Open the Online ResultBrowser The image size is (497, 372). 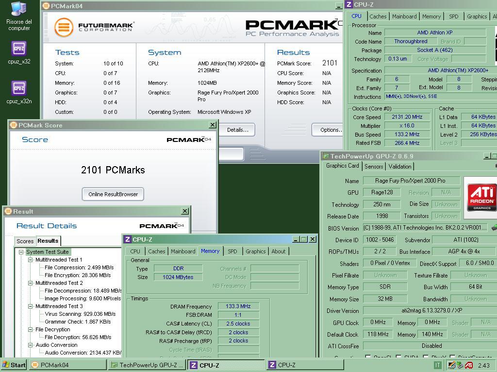[x=113, y=194]
